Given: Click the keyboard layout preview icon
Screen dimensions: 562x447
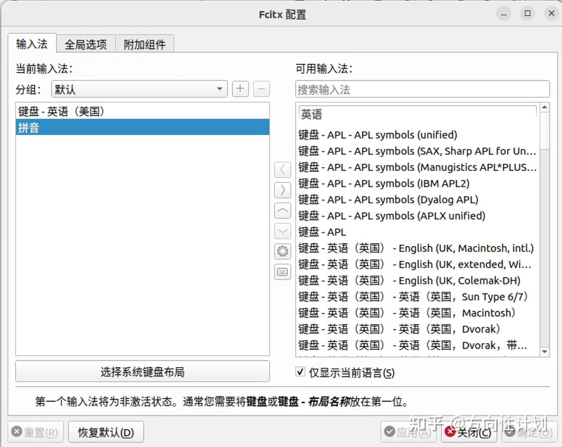Looking at the screenshot, I should [x=282, y=272].
